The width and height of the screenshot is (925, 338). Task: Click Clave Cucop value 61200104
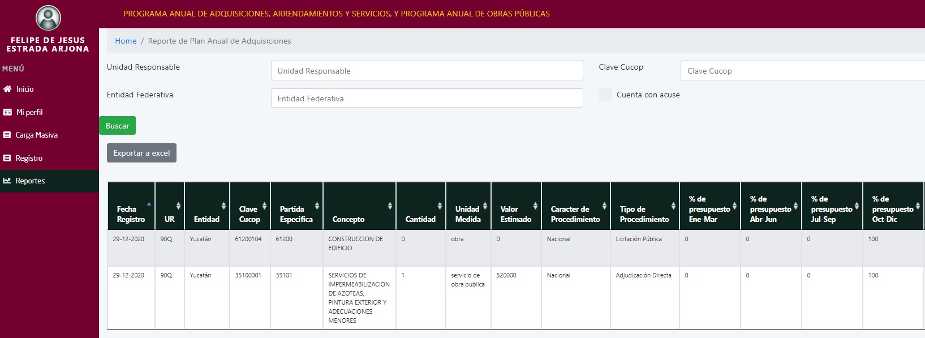pos(248,239)
